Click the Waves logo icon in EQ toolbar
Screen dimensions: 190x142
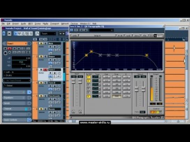pyautogui.click(x=158, y=36)
